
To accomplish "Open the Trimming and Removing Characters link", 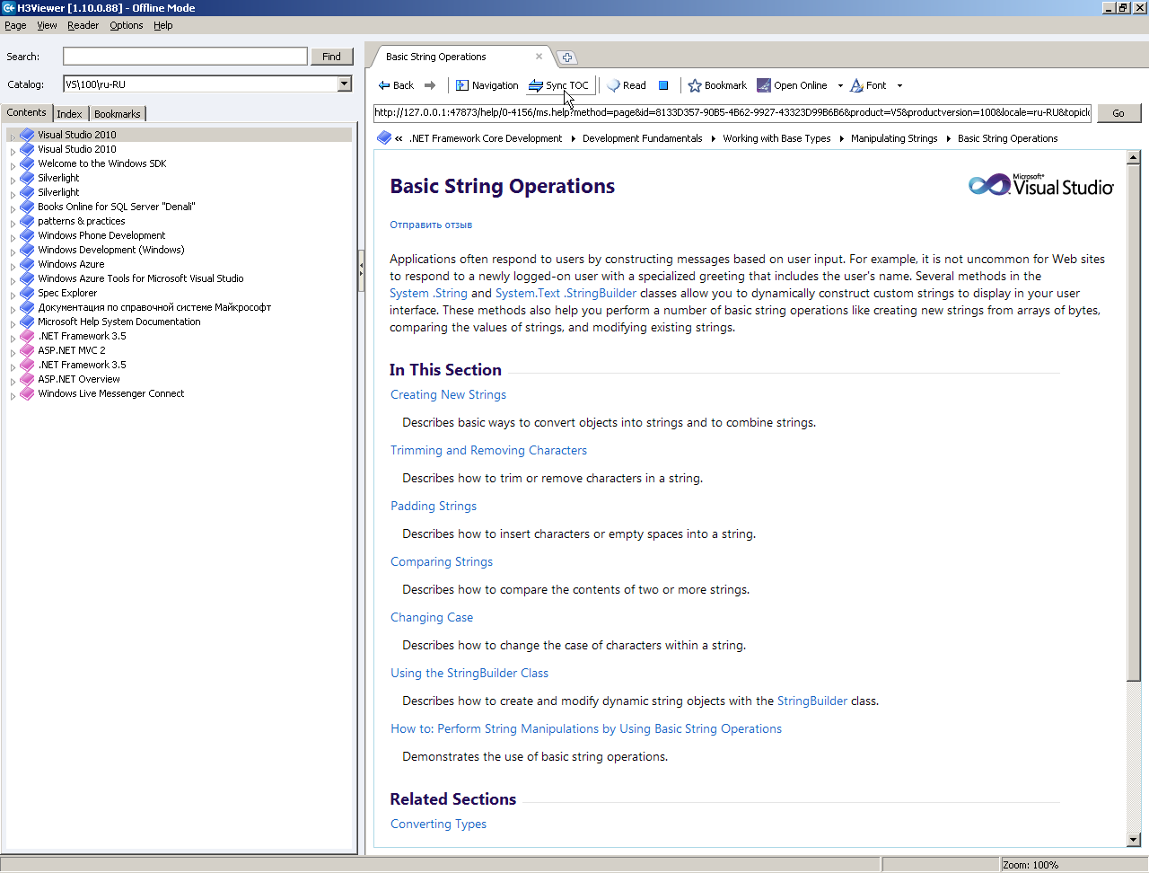I will pyautogui.click(x=488, y=450).
